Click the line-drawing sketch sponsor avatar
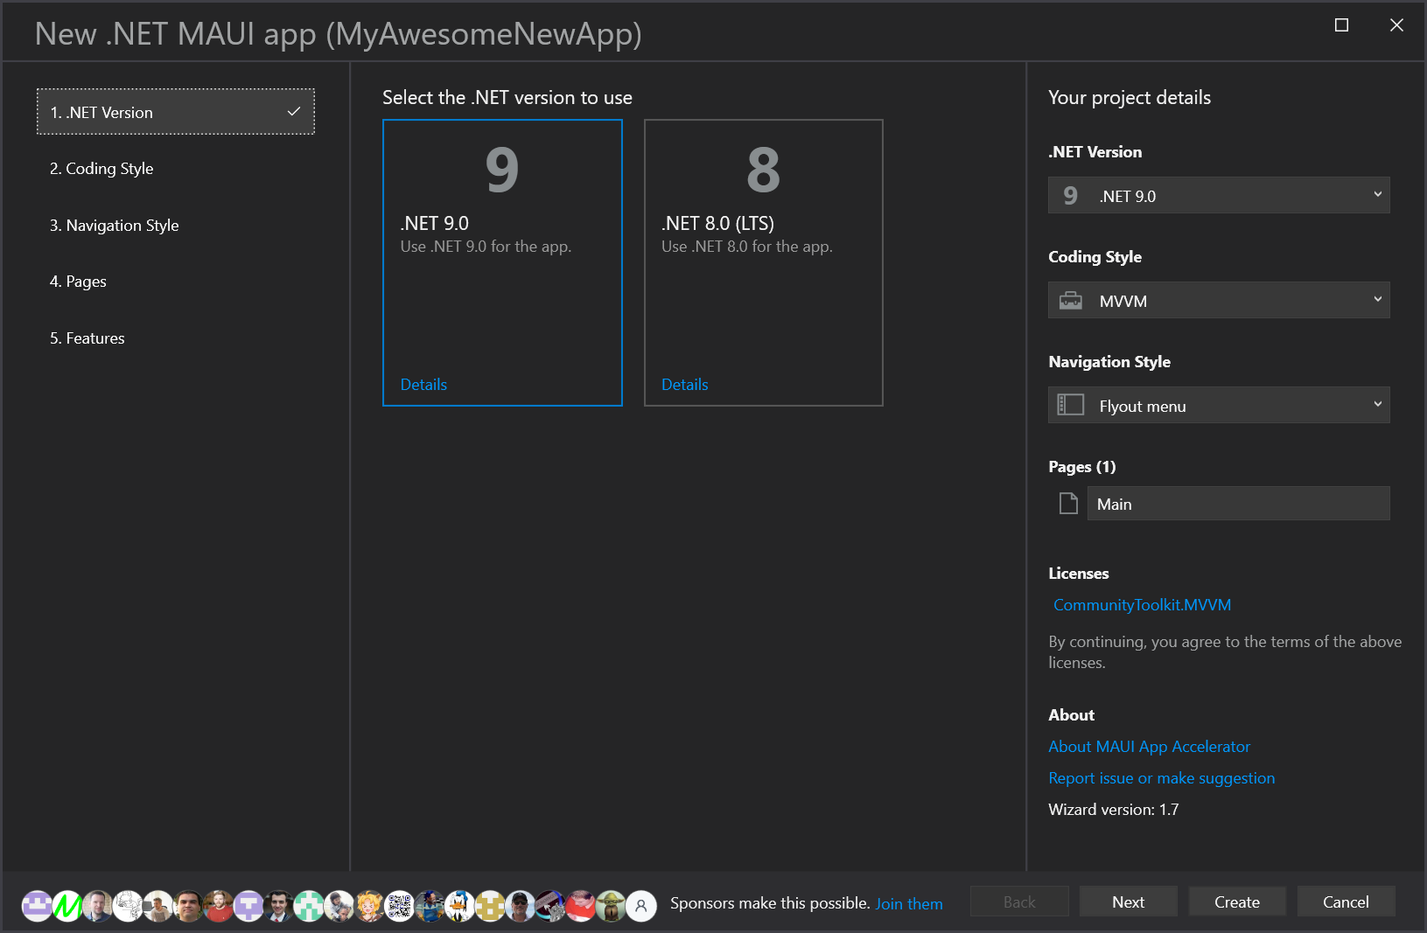 tap(128, 906)
